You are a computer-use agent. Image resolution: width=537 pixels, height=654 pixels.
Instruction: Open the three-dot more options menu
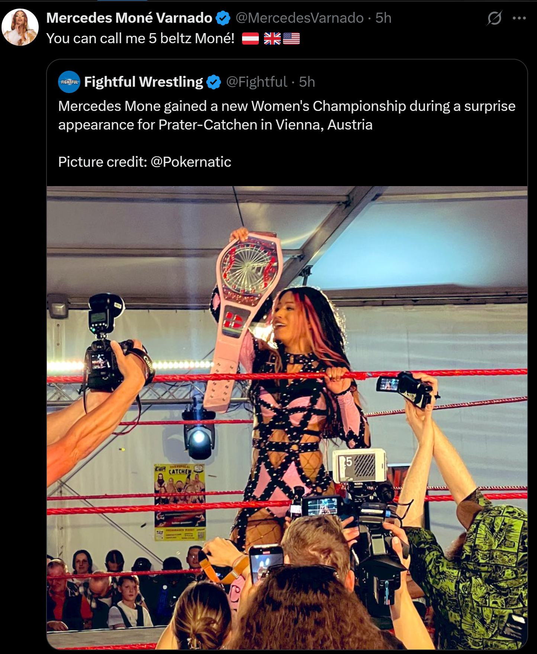(x=519, y=18)
